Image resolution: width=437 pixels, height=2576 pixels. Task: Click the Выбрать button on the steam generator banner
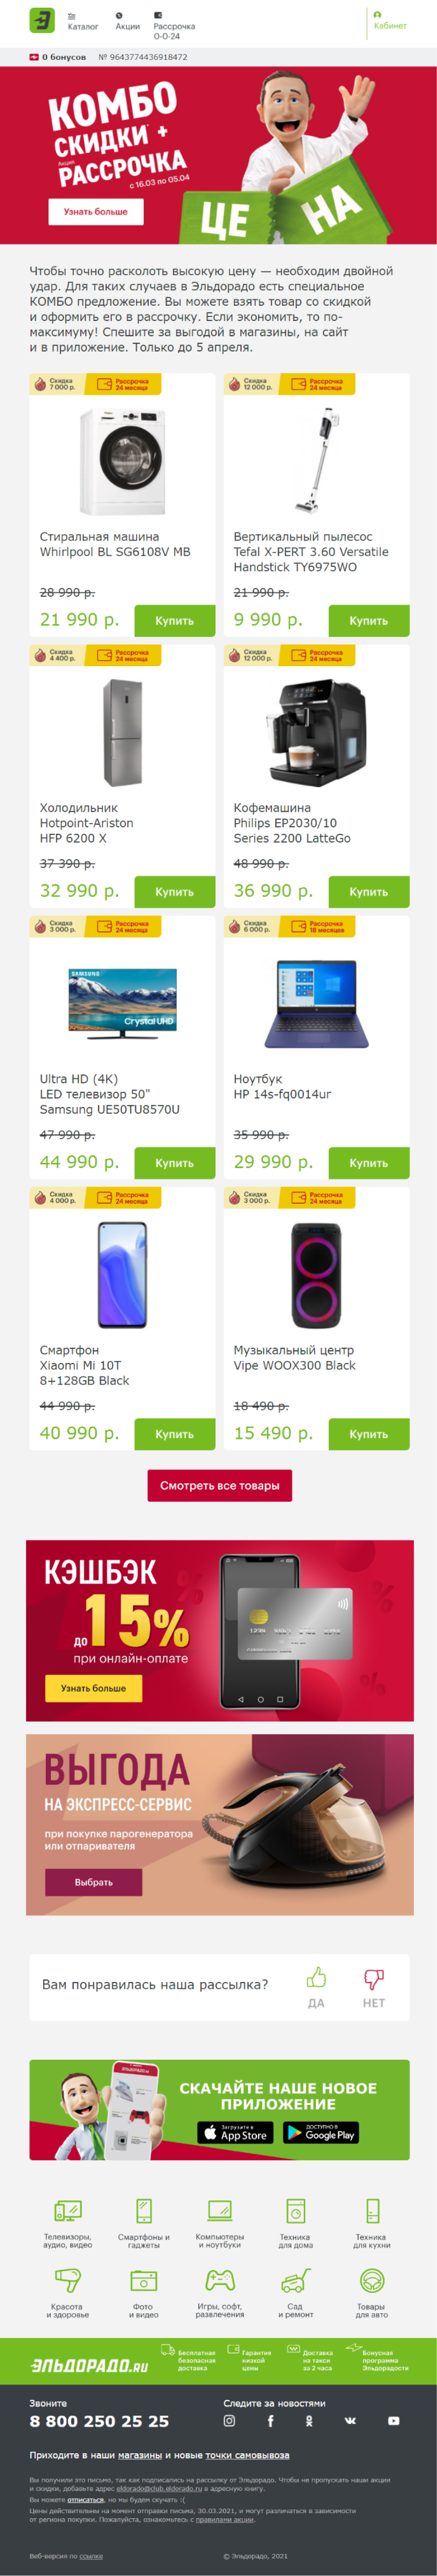(94, 1882)
